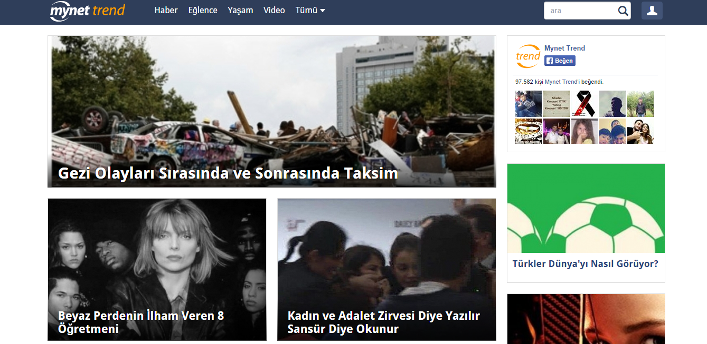Open Türkler Dünya'yı Nasıl Görüyor link
Screen dimensions: 707x344
tap(585, 264)
